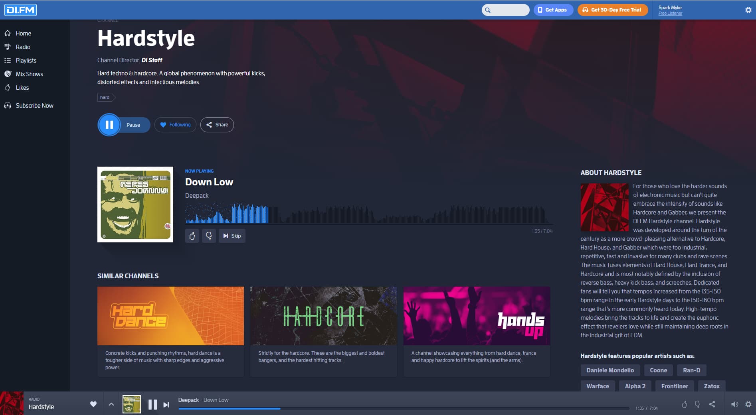Open Mix Shows in the sidebar
The height and width of the screenshot is (415, 756).
29,74
